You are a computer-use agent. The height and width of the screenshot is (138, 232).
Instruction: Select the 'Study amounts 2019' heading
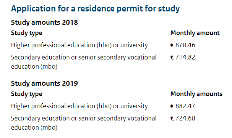click(x=44, y=83)
